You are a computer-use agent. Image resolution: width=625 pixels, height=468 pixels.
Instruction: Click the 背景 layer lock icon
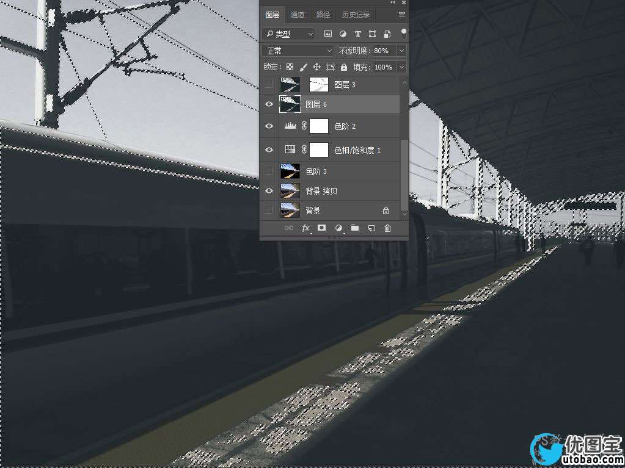(386, 211)
